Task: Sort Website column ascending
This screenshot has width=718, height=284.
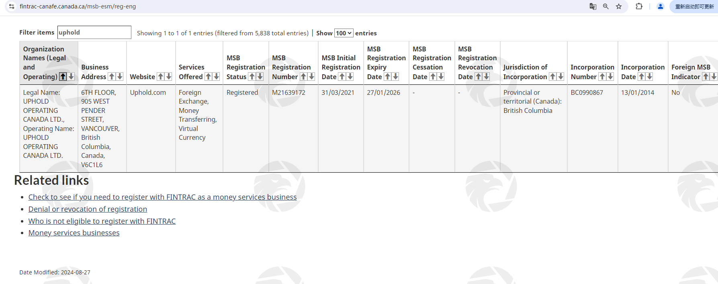Action: [x=161, y=76]
